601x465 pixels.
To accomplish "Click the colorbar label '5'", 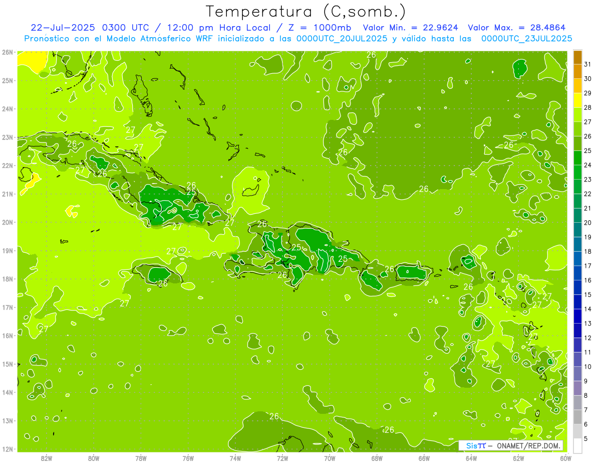I will 586,438.
